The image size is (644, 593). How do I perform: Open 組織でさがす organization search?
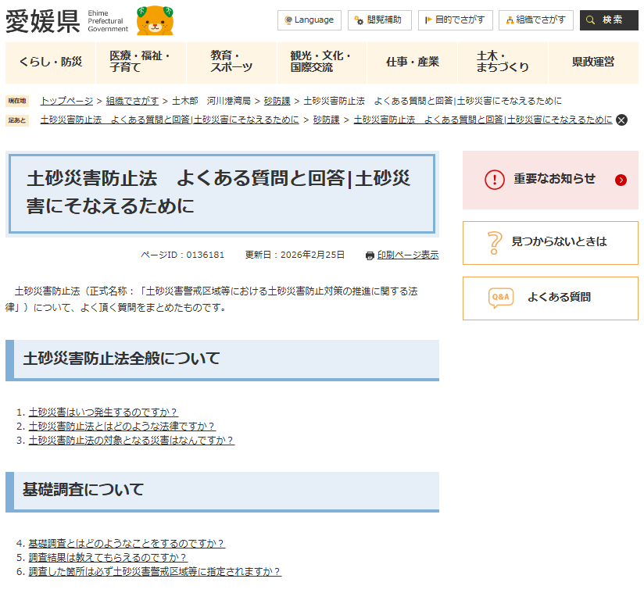point(535,20)
